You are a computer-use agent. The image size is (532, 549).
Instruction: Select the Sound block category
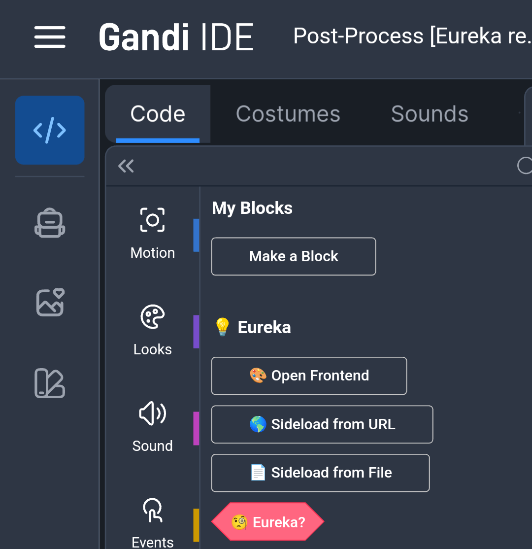click(x=152, y=427)
